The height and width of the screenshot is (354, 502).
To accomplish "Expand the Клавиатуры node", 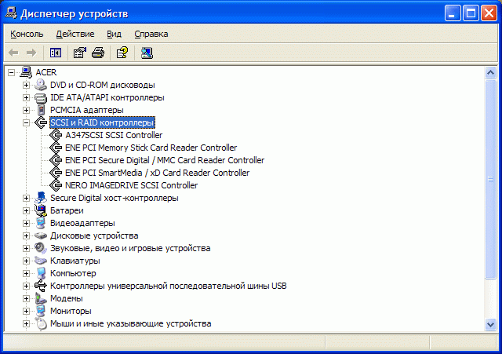I will coord(26,261).
